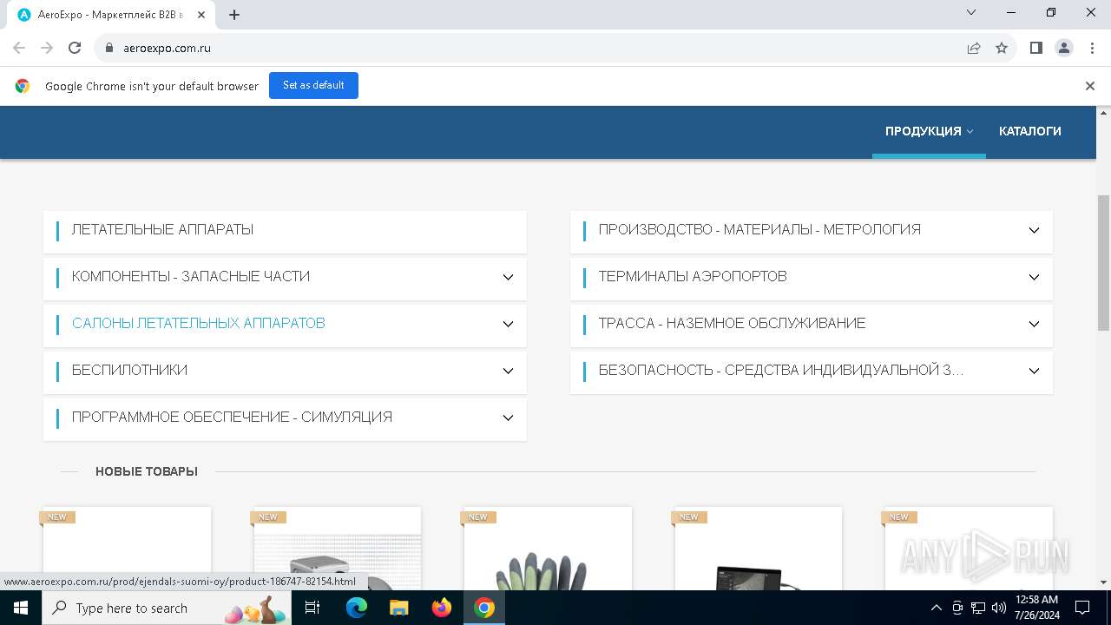Open the tab search chevron in title bar

(971, 12)
